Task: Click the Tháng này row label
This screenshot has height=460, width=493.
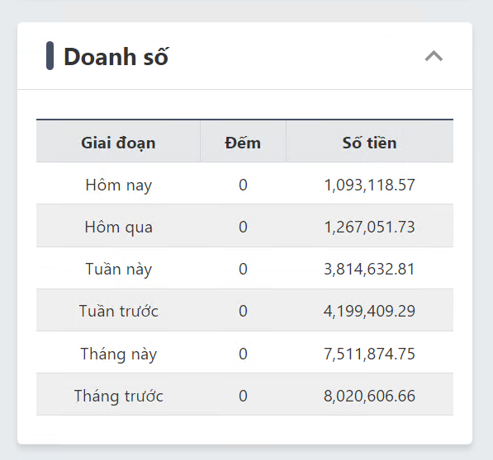Action: (x=119, y=354)
